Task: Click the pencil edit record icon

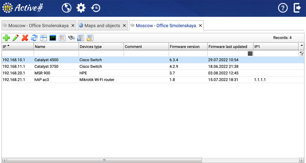Action: [16, 38]
